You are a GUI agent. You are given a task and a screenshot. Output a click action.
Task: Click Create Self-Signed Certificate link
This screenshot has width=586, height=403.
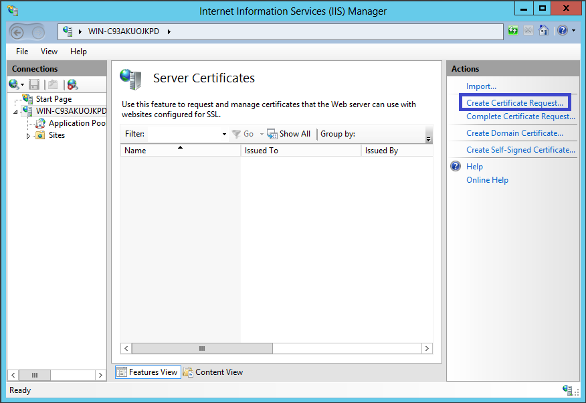(x=520, y=150)
